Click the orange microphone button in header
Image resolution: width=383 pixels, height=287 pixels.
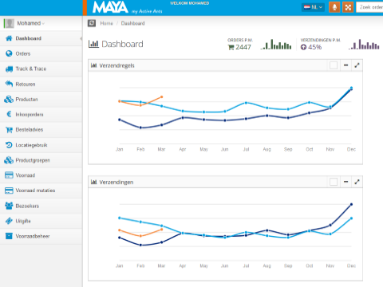pyautogui.click(x=334, y=7)
